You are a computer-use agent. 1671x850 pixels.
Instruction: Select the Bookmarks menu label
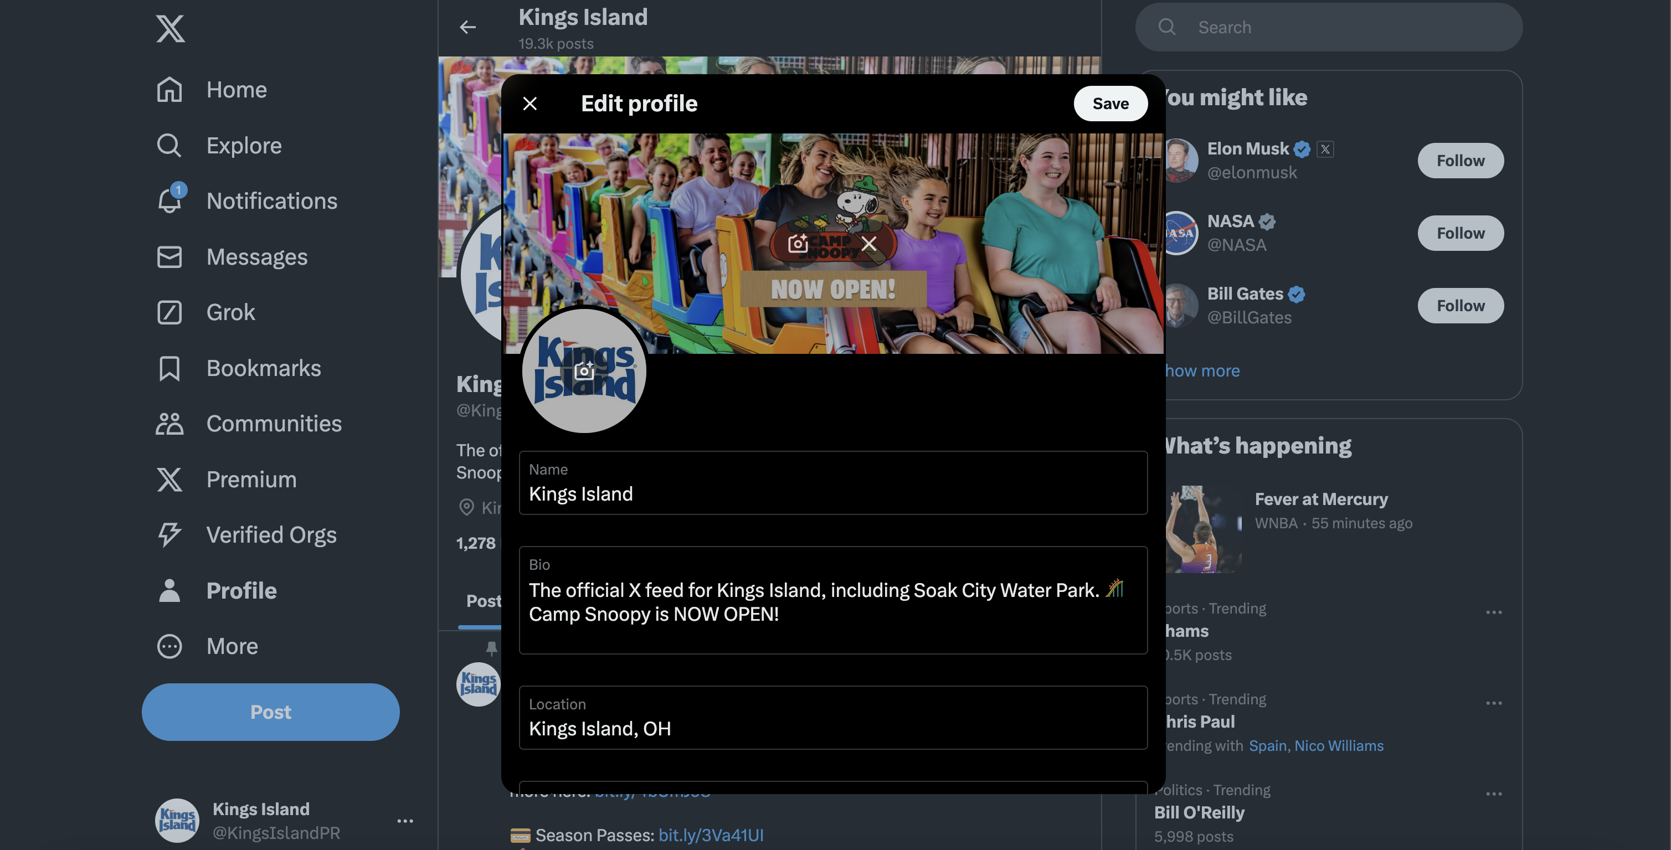pyautogui.click(x=264, y=368)
